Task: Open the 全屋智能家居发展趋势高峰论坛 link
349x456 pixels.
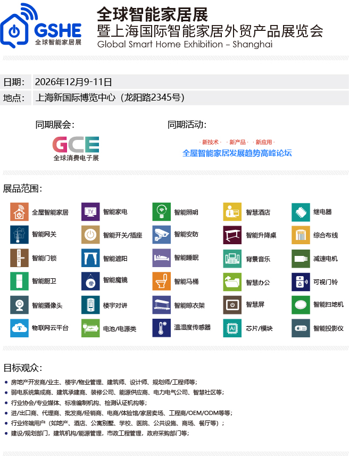Action: pos(237,153)
